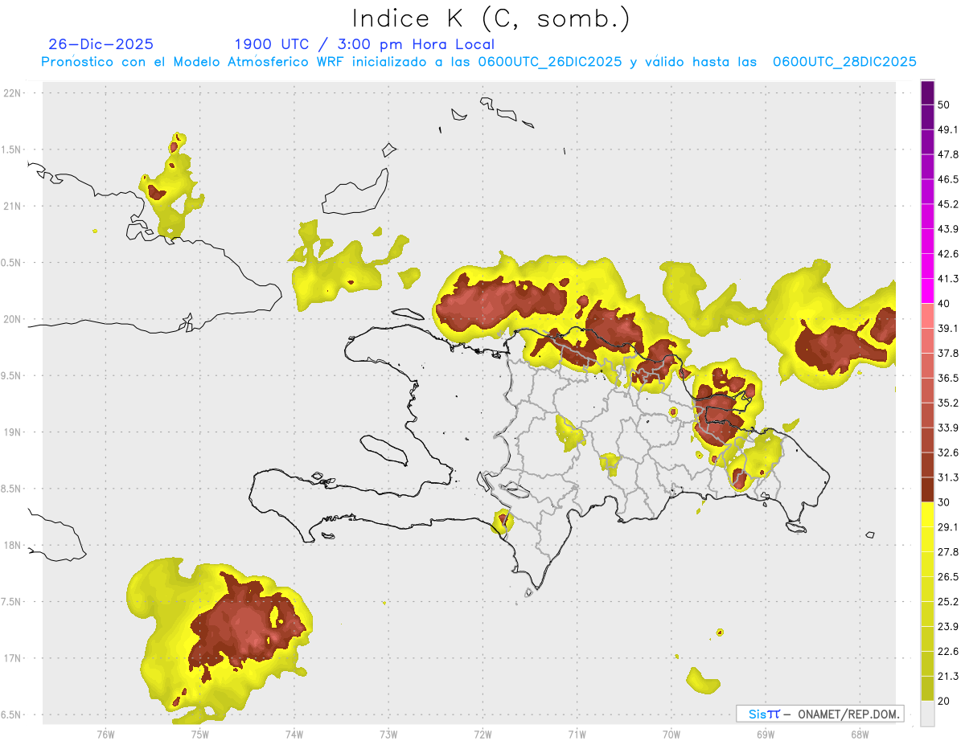The image size is (965, 745).
Task: Click the '72W' longitude label
Action: pos(482,734)
